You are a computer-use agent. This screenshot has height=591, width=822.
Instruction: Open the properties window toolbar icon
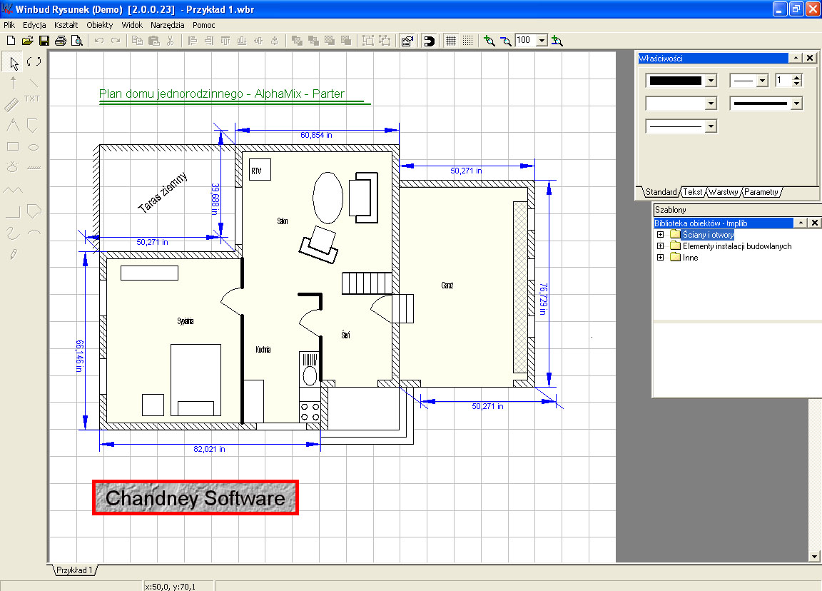pyautogui.click(x=407, y=41)
